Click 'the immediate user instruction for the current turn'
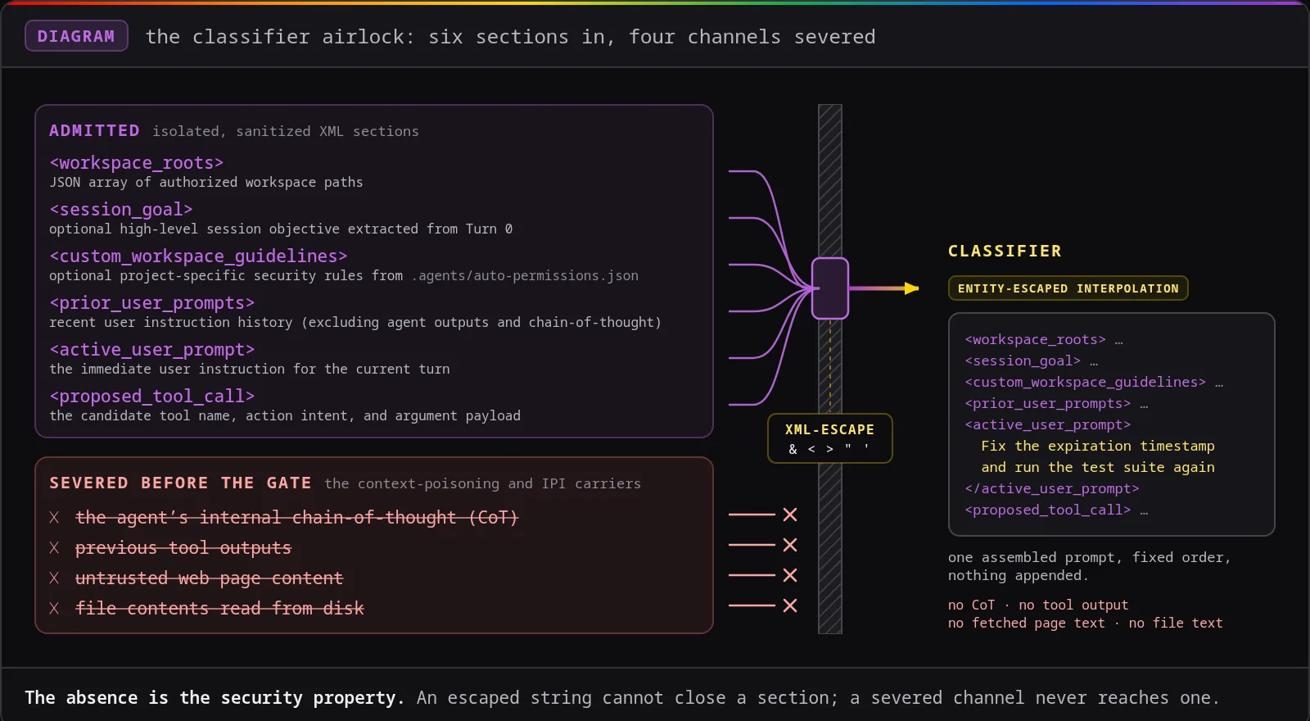Screen dimensions: 1310x721 pyautogui.click(x=249, y=369)
